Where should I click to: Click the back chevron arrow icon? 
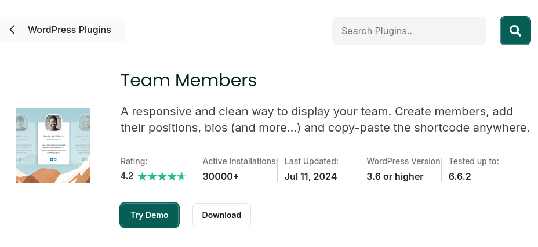click(x=12, y=30)
